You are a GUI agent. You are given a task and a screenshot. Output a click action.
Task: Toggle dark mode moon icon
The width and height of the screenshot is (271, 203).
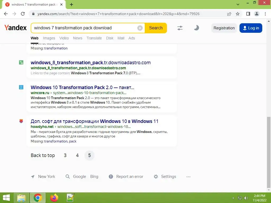196,28
